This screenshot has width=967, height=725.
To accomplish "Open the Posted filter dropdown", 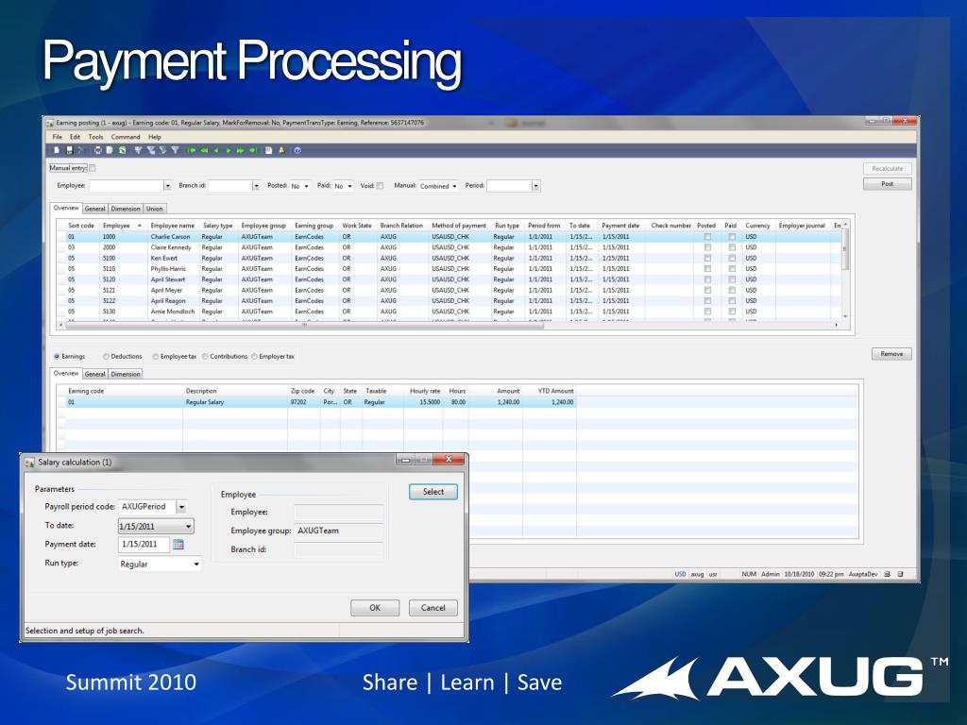I will pyautogui.click(x=307, y=186).
